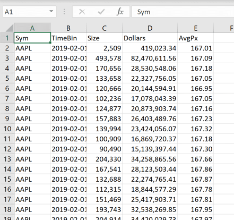Click the Insert Function fx icon

click(120, 12)
